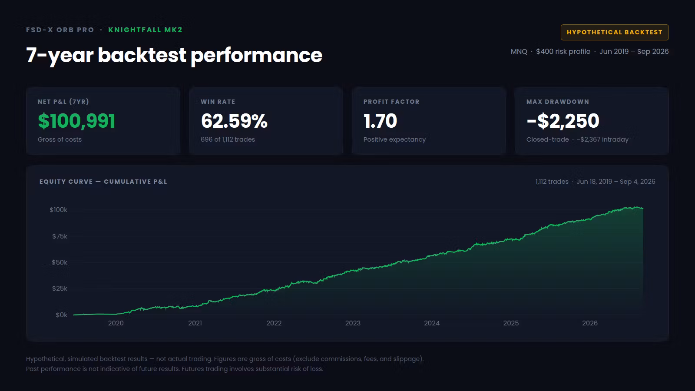Screen dimensions: 695x391
Task: Click the Equity Curve chart title
Action: tap(103, 182)
